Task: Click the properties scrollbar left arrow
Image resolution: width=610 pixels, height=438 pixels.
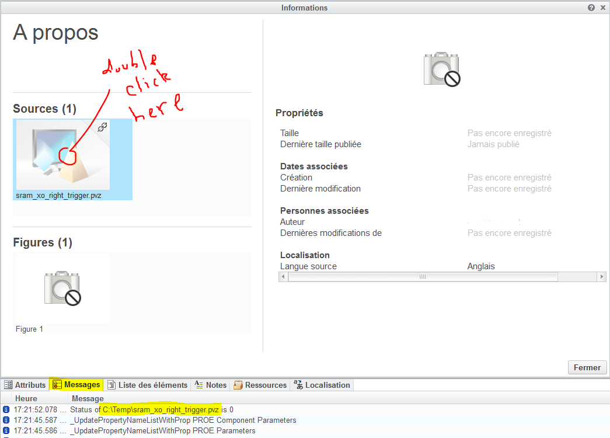Action: coord(283,277)
